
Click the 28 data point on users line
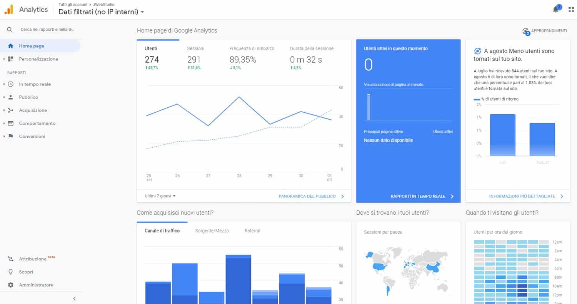(x=239, y=97)
